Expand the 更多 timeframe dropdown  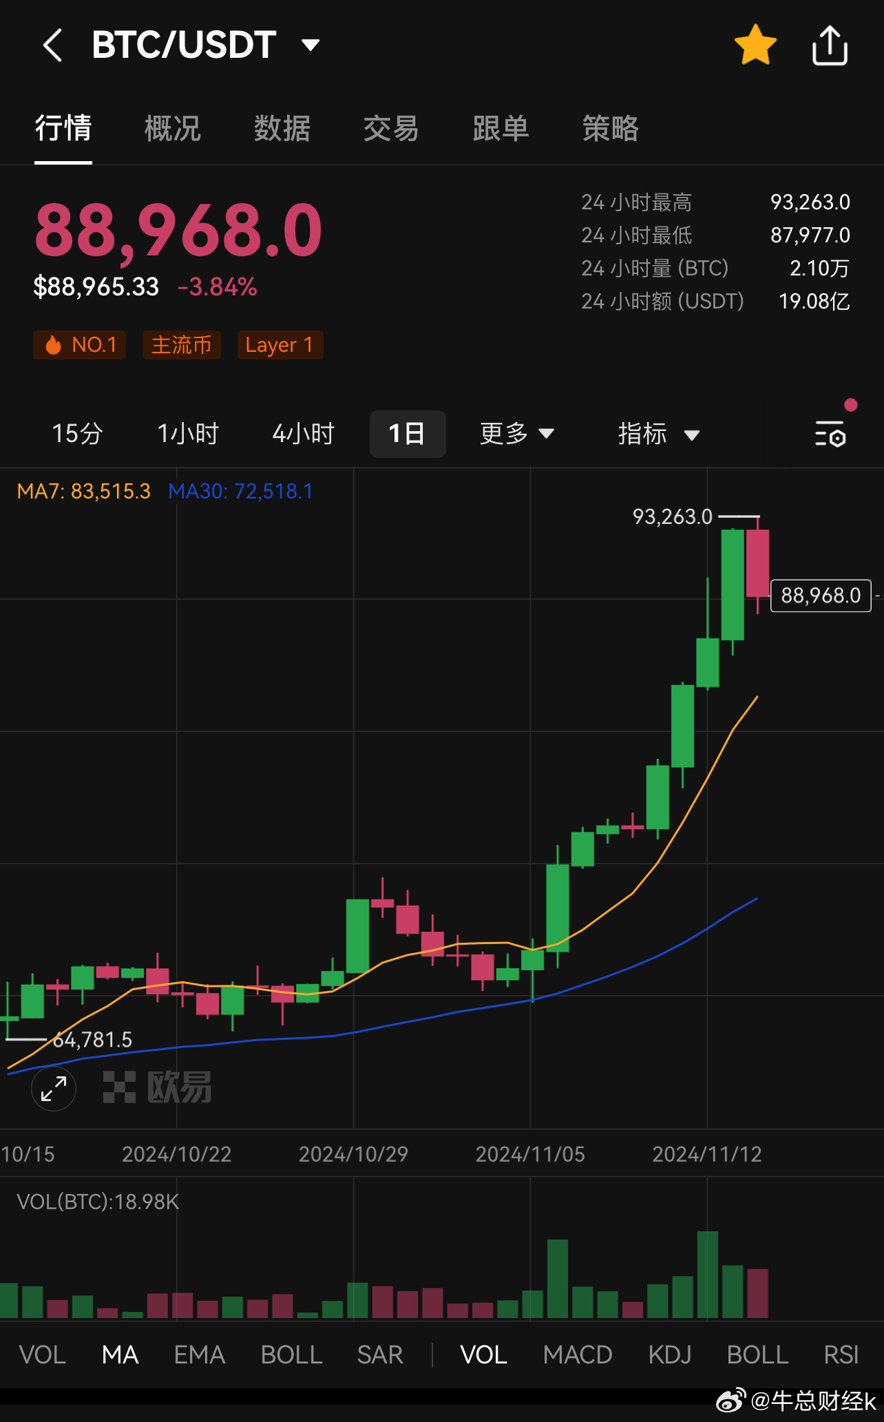(517, 434)
